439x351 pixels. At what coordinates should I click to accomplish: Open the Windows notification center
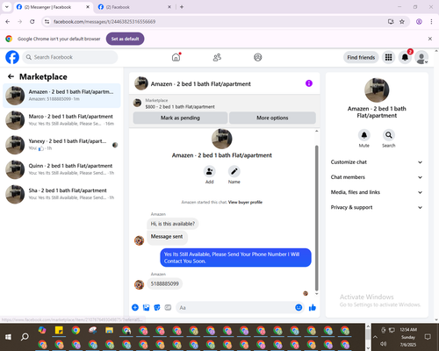click(x=428, y=337)
